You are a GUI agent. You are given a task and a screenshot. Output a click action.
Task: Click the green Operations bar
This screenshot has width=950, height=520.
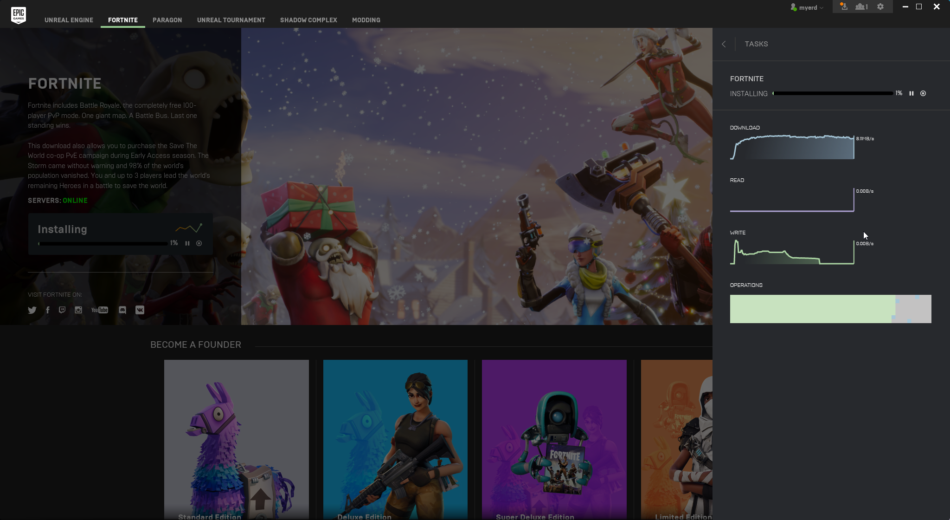tap(812, 309)
